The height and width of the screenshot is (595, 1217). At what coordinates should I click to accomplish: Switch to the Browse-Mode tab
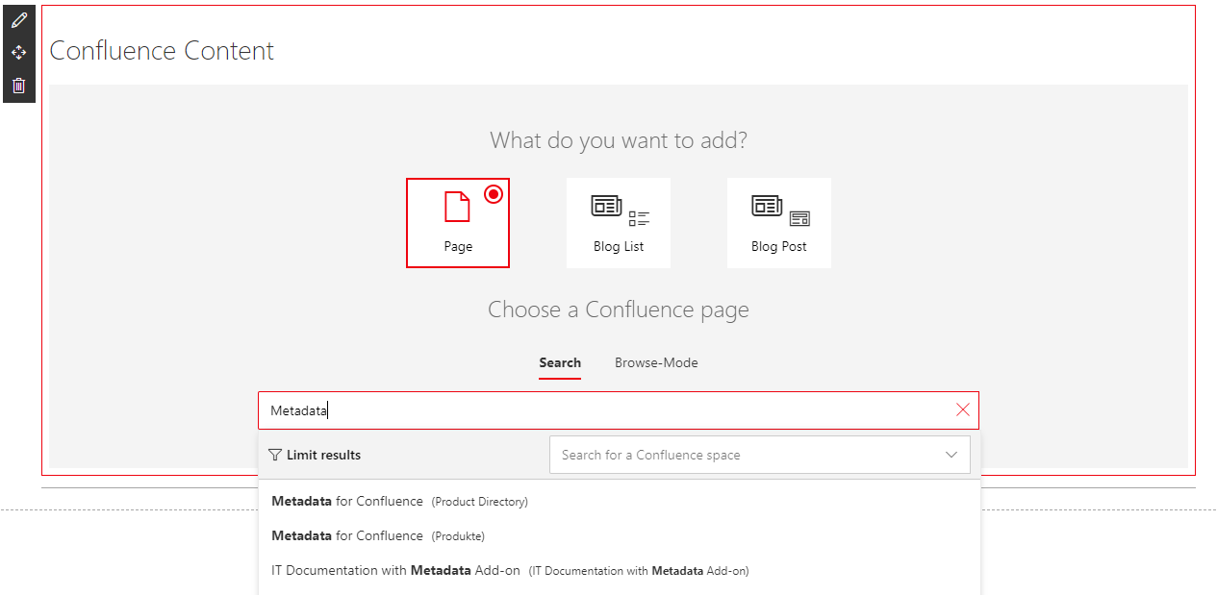(656, 362)
